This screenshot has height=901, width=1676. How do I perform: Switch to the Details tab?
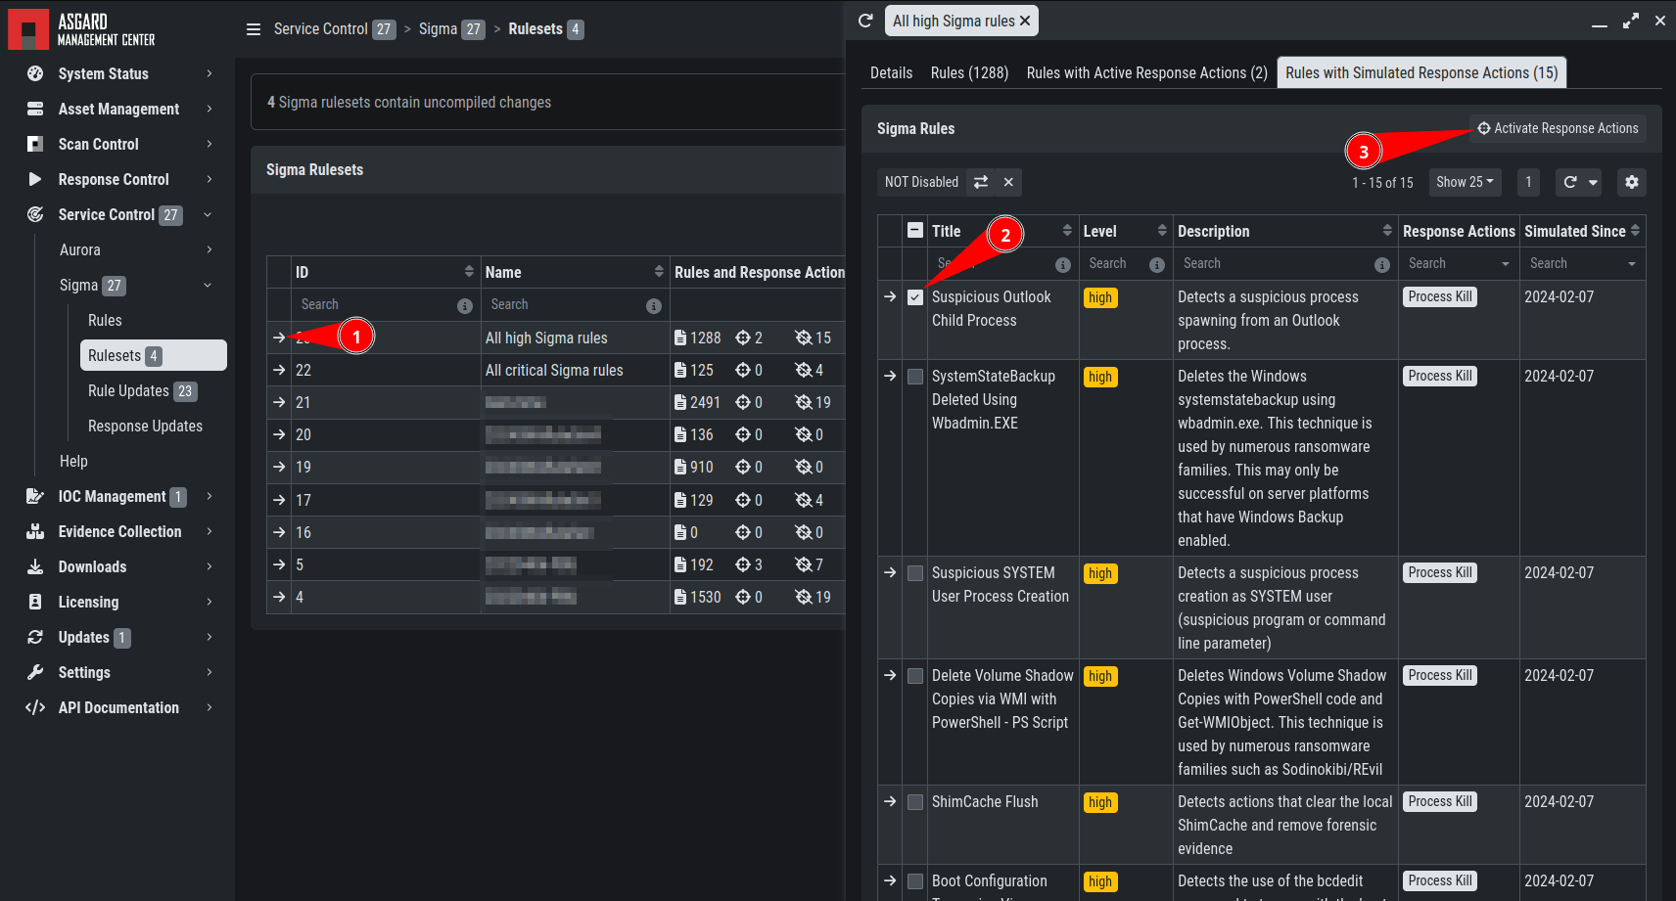[x=891, y=73]
